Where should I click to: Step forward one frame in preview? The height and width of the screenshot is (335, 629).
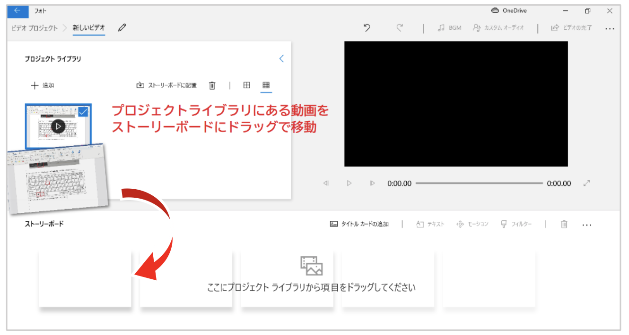click(372, 183)
